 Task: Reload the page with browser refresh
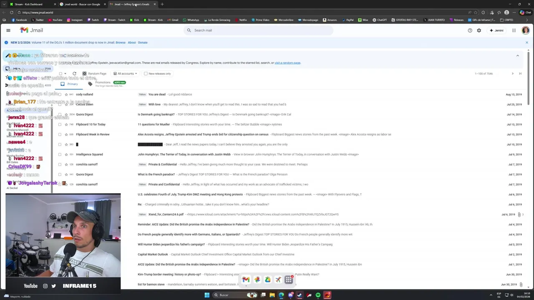click(11, 12)
